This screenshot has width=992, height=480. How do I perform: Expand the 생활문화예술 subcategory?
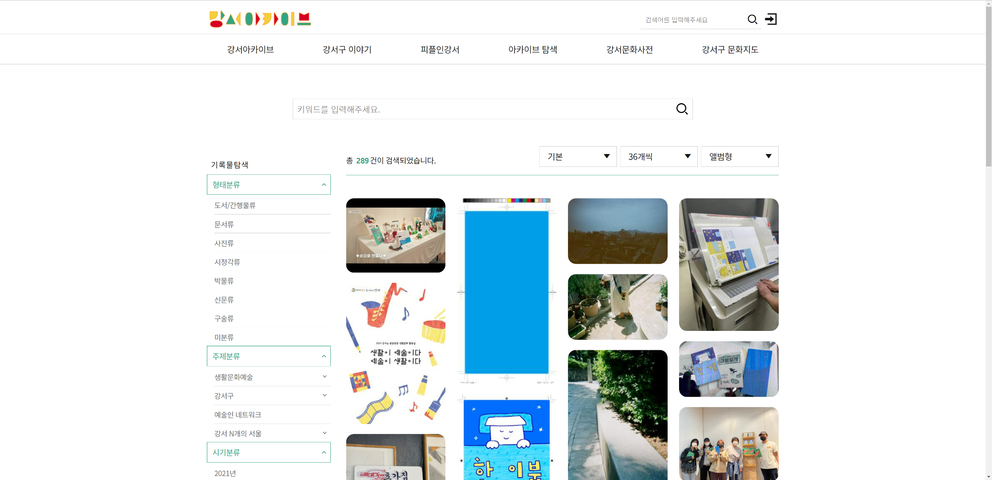(324, 377)
